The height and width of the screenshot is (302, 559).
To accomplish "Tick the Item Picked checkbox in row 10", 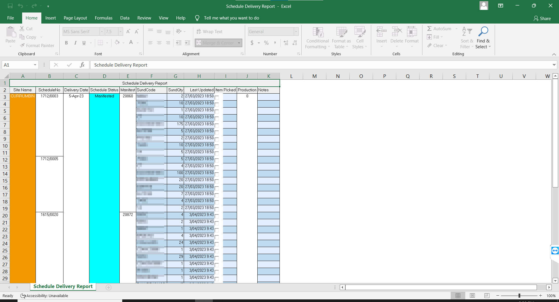I will pos(217,146).
